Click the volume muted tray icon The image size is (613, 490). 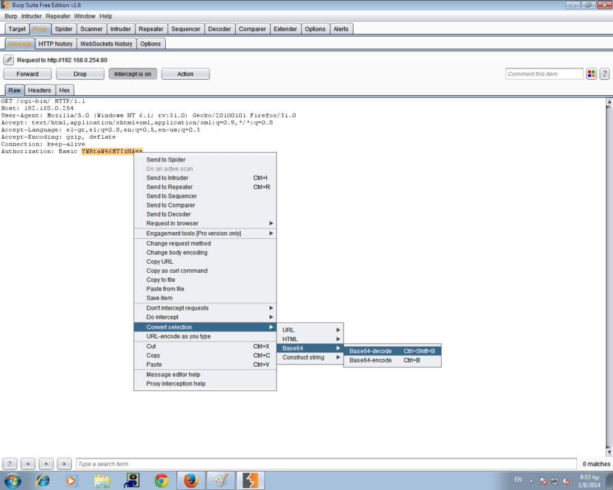point(566,481)
